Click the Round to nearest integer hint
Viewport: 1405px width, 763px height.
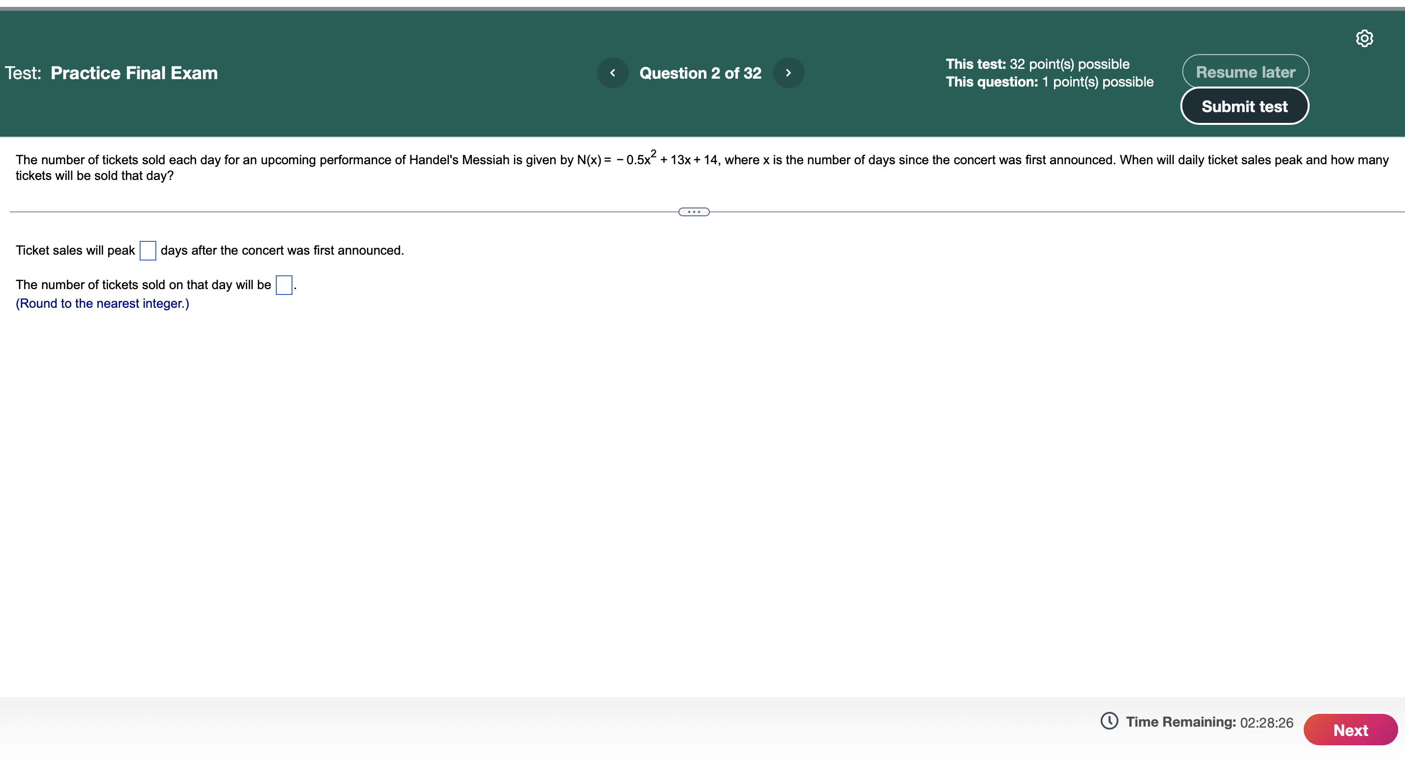pyautogui.click(x=101, y=303)
